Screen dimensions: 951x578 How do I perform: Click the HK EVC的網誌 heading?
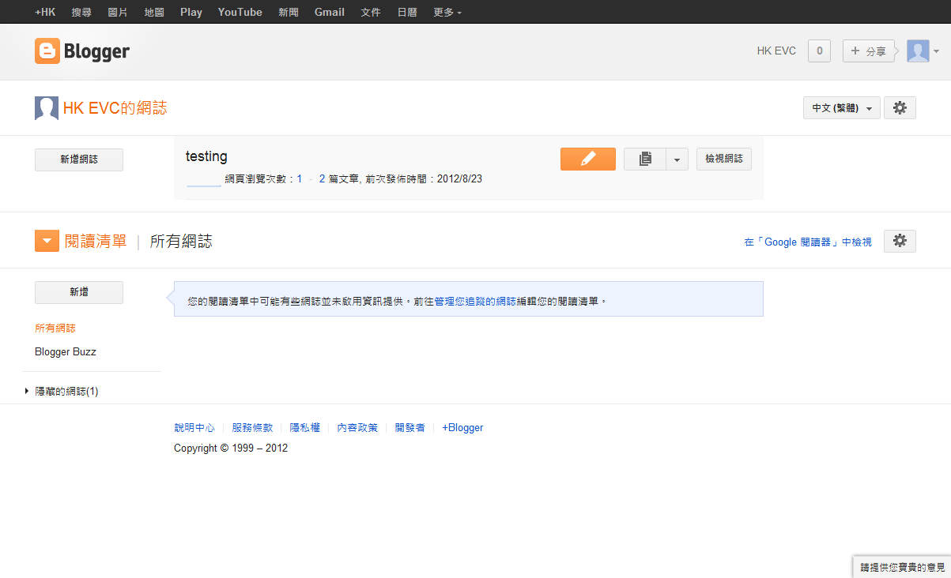(x=115, y=108)
